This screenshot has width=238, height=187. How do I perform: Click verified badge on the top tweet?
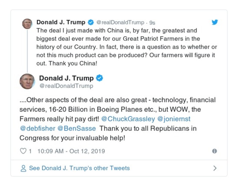[91, 22]
